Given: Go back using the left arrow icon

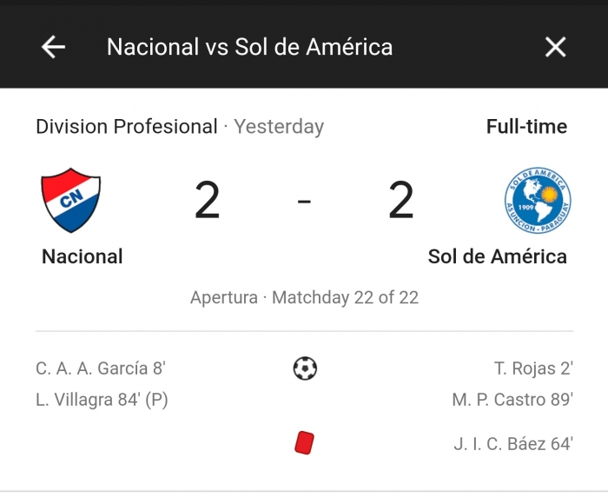Looking at the screenshot, I should pos(53,47).
